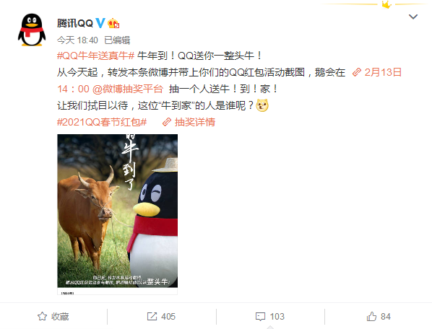
Task: Open the 抽奖详情 lottery details link
Action: point(195,122)
